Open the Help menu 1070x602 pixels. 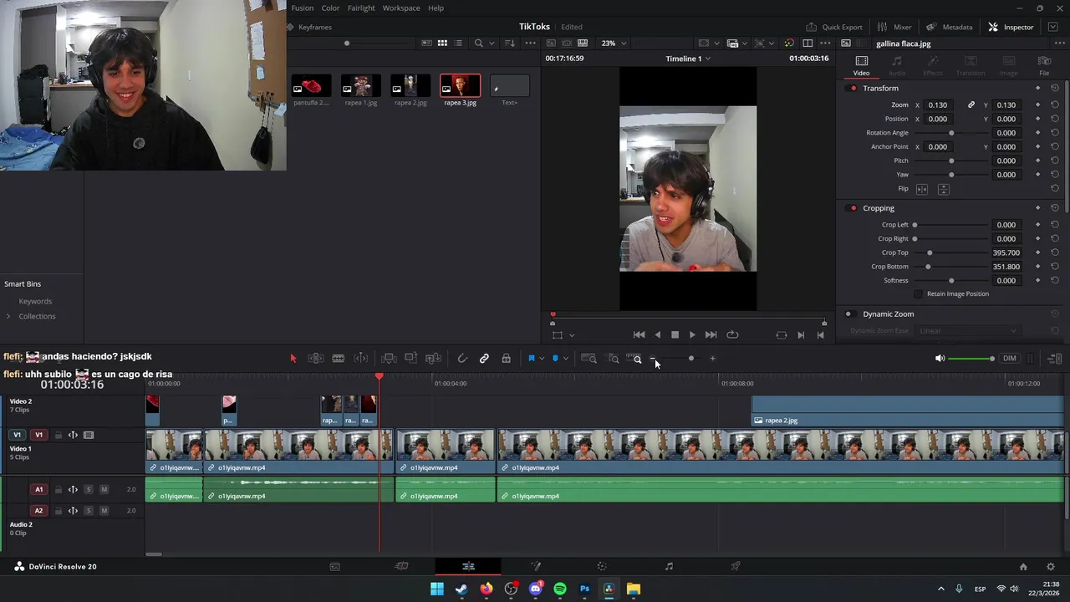(x=436, y=8)
